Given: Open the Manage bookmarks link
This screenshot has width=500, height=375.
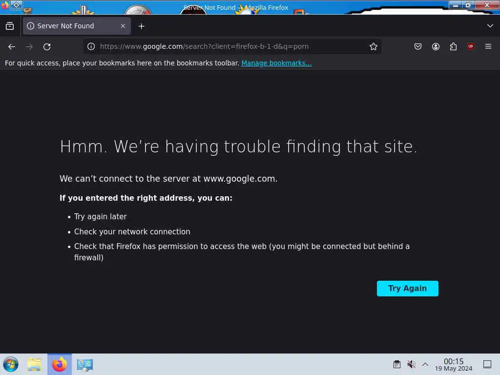Looking at the screenshot, I should [x=276, y=63].
